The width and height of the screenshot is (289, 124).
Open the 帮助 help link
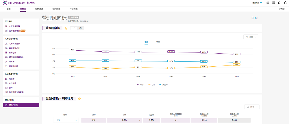click(281, 9)
